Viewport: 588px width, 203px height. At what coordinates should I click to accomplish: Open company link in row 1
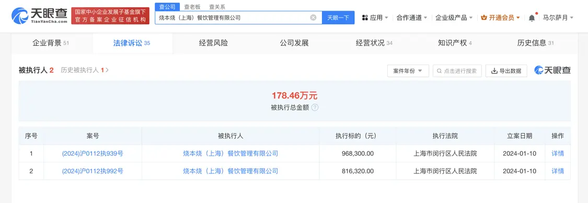click(230, 154)
